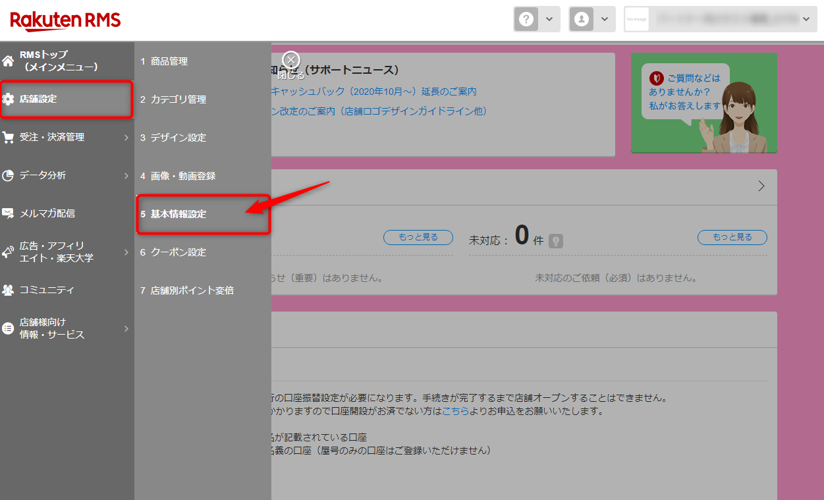Click the RMS top home icon
This screenshot has height=500, width=824.
click(x=8, y=61)
